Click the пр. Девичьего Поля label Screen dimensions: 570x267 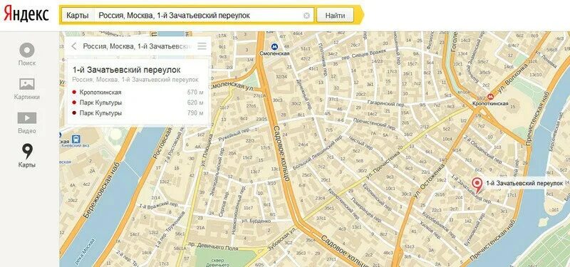click(212, 246)
